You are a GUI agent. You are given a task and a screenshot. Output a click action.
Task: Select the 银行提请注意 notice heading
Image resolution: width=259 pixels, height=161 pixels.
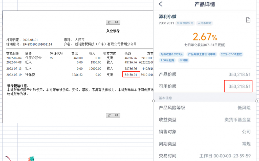tap(18, 86)
